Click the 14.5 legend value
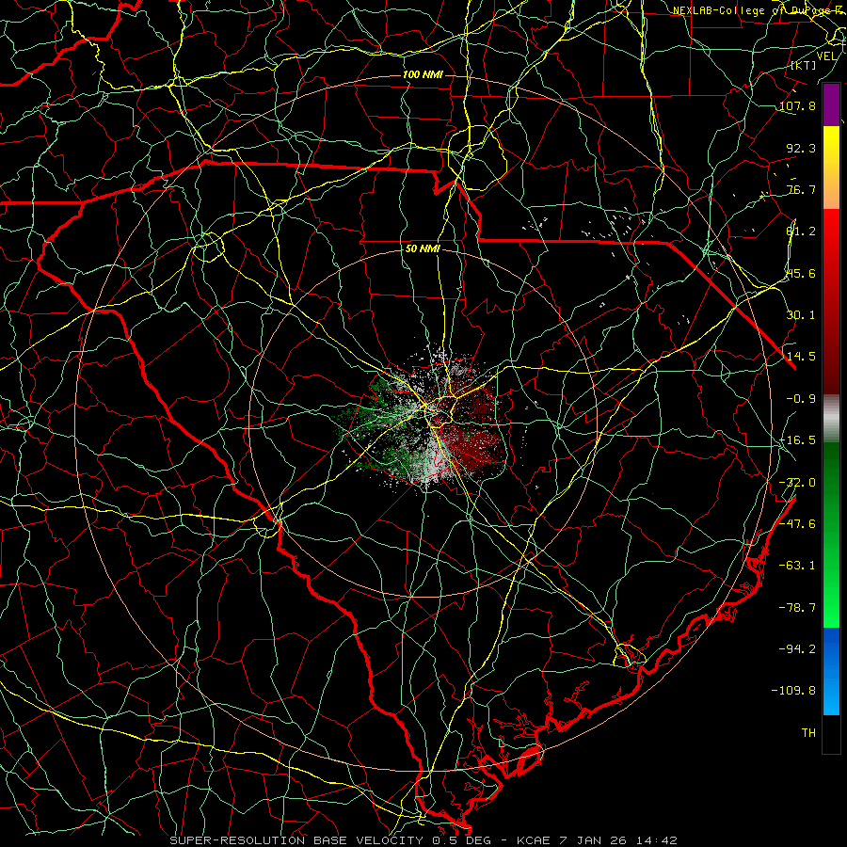This screenshot has height=847, width=847. pyautogui.click(x=801, y=357)
